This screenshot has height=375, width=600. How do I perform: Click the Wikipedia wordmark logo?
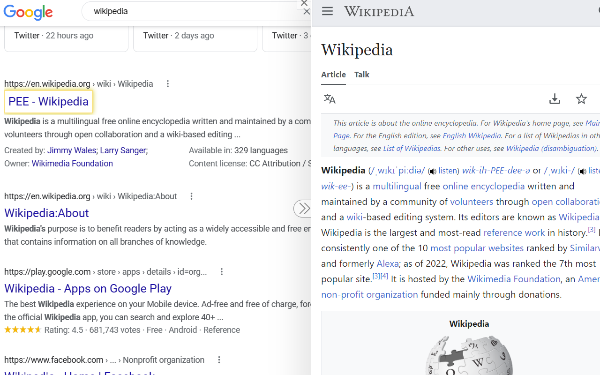pos(379,11)
